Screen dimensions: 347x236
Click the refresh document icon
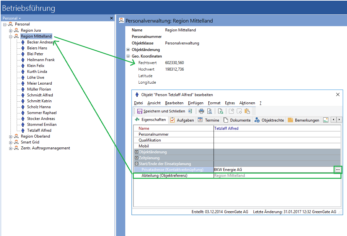click(x=220, y=111)
